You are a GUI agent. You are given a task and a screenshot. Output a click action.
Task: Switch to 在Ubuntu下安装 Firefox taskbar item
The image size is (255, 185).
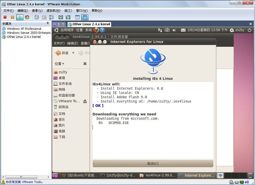80,175
